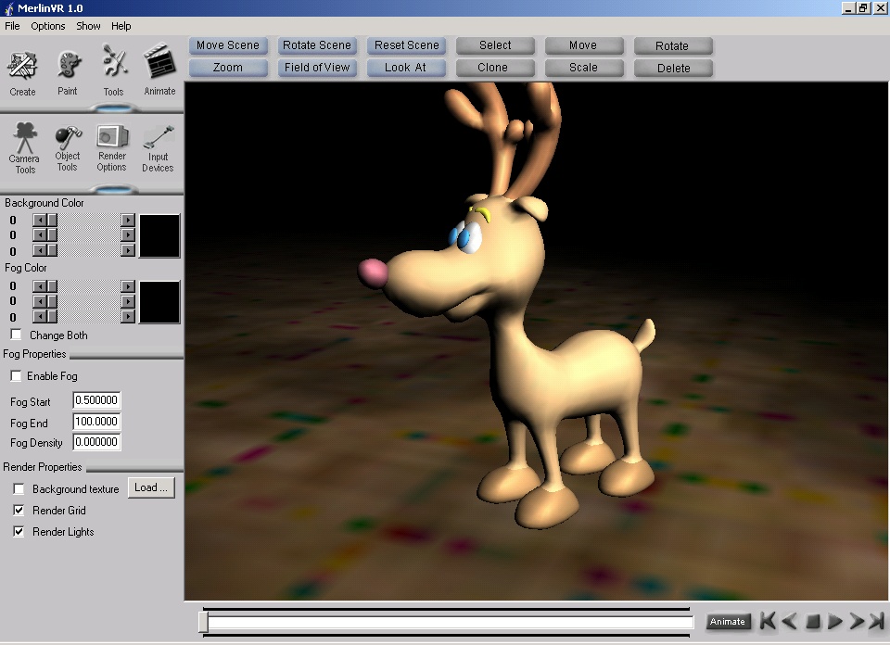The height and width of the screenshot is (645, 890).
Task: Jump to first animation frame
Action: point(768,621)
